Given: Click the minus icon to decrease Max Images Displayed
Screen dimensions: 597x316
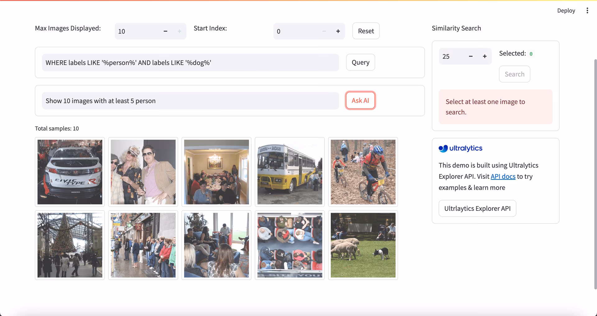Looking at the screenshot, I should (x=165, y=31).
